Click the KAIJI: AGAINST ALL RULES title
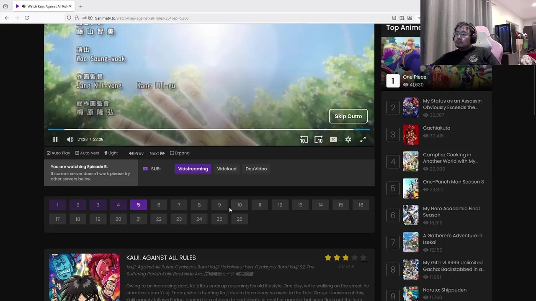The width and height of the screenshot is (536, 301). click(x=161, y=258)
